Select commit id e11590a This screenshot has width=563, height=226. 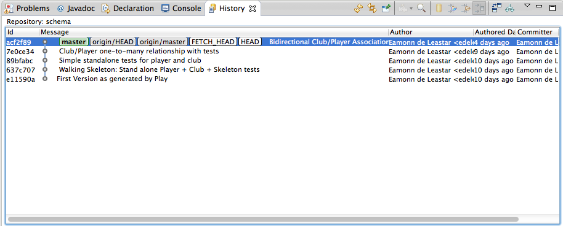click(21, 79)
